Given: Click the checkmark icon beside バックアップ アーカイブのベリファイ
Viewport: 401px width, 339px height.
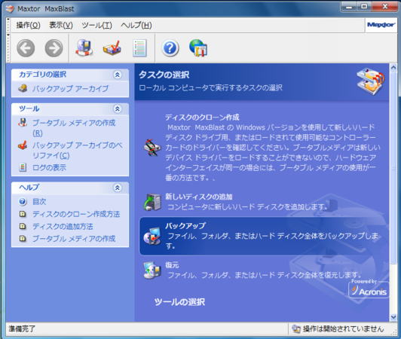Looking at the screenshot, I should (23, 145).
